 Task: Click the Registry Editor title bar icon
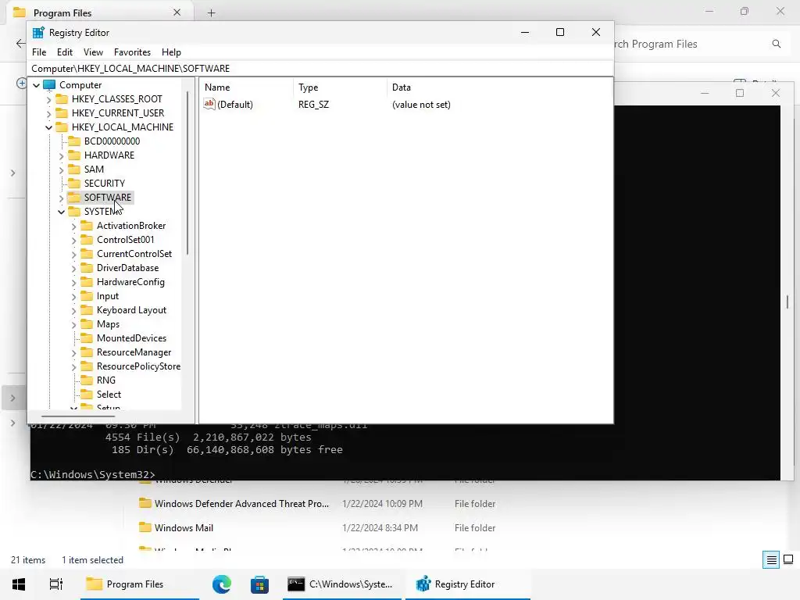[x=38, y=33]
